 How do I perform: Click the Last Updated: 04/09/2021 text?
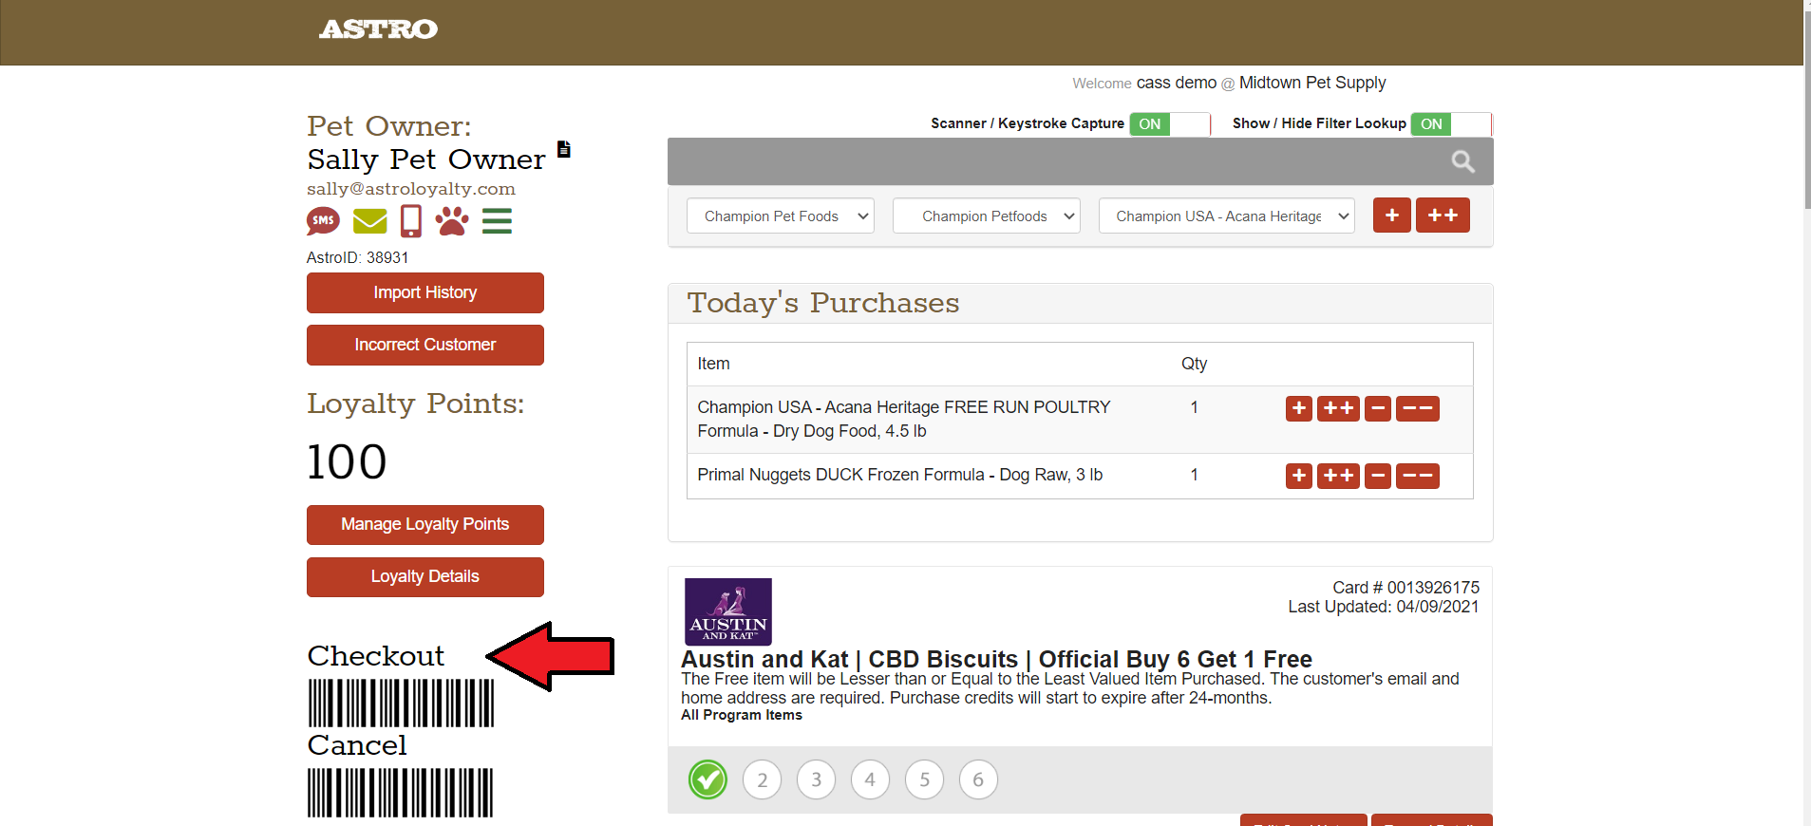(x=1384, y=607)
